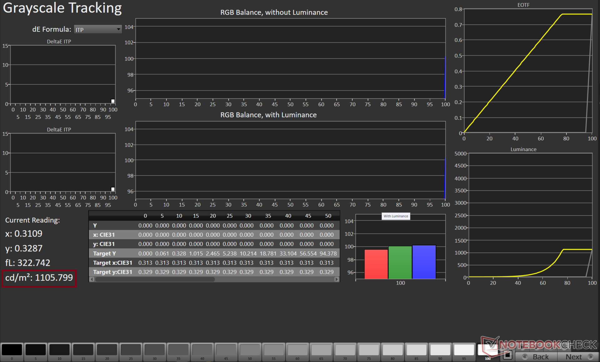The image size is (600, 362).
Task: Click the blue bar in RGB chart
Action: coord(424,262)
